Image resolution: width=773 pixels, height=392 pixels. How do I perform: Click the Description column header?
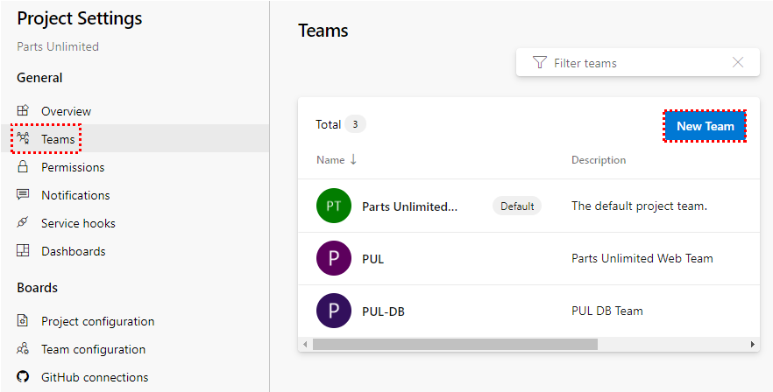(599, 160)
